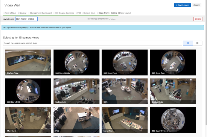Click 'Select up to 16 camera views' heading
The width and height of the screenshot is (207, 137).
(21, 38)
